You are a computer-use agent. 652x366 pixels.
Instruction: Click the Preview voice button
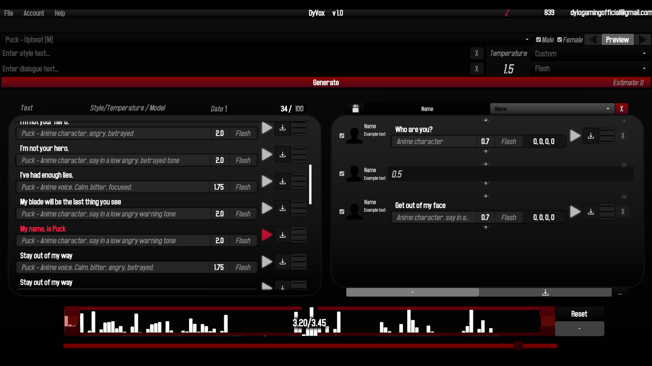[617, 40]
